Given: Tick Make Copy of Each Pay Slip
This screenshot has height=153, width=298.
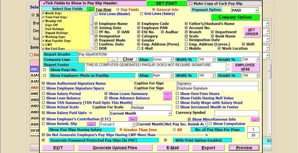Looking at the screenshot, I should click(x=191, y=4).
